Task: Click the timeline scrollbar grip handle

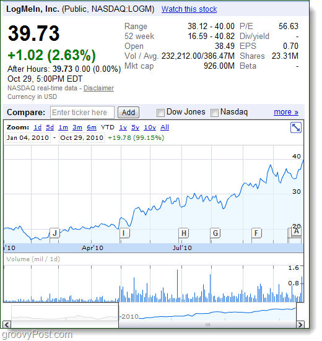Action: 207,325
